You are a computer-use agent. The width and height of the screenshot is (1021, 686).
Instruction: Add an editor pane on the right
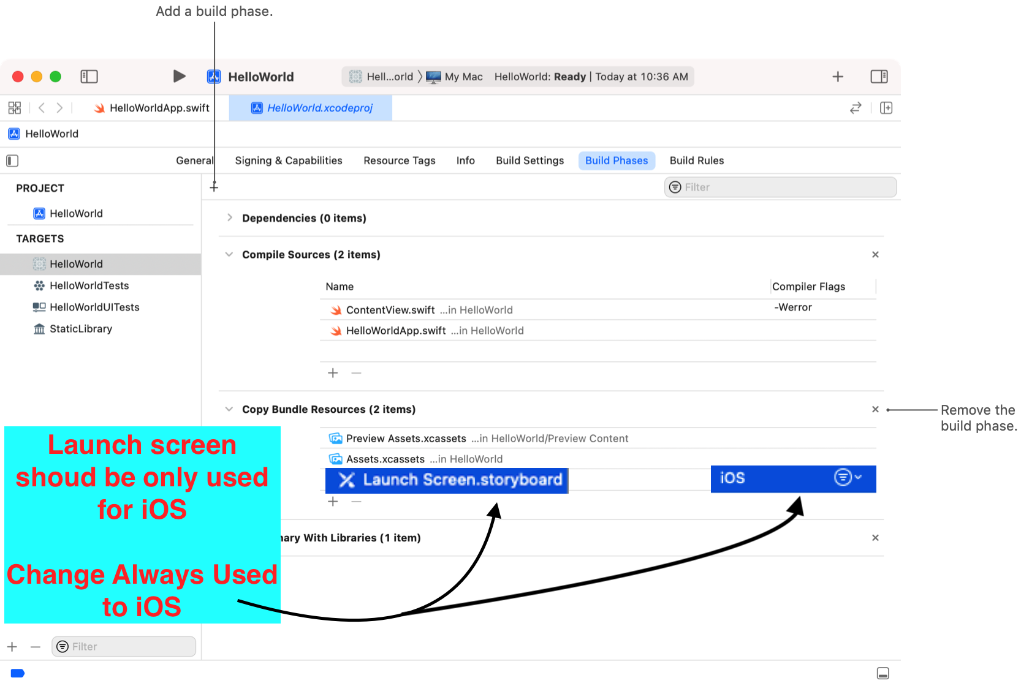[886, 108]
